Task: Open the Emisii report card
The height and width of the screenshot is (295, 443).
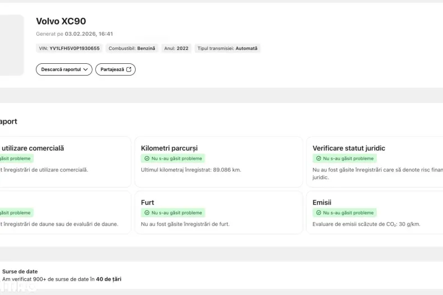Action: pos(377,213)
